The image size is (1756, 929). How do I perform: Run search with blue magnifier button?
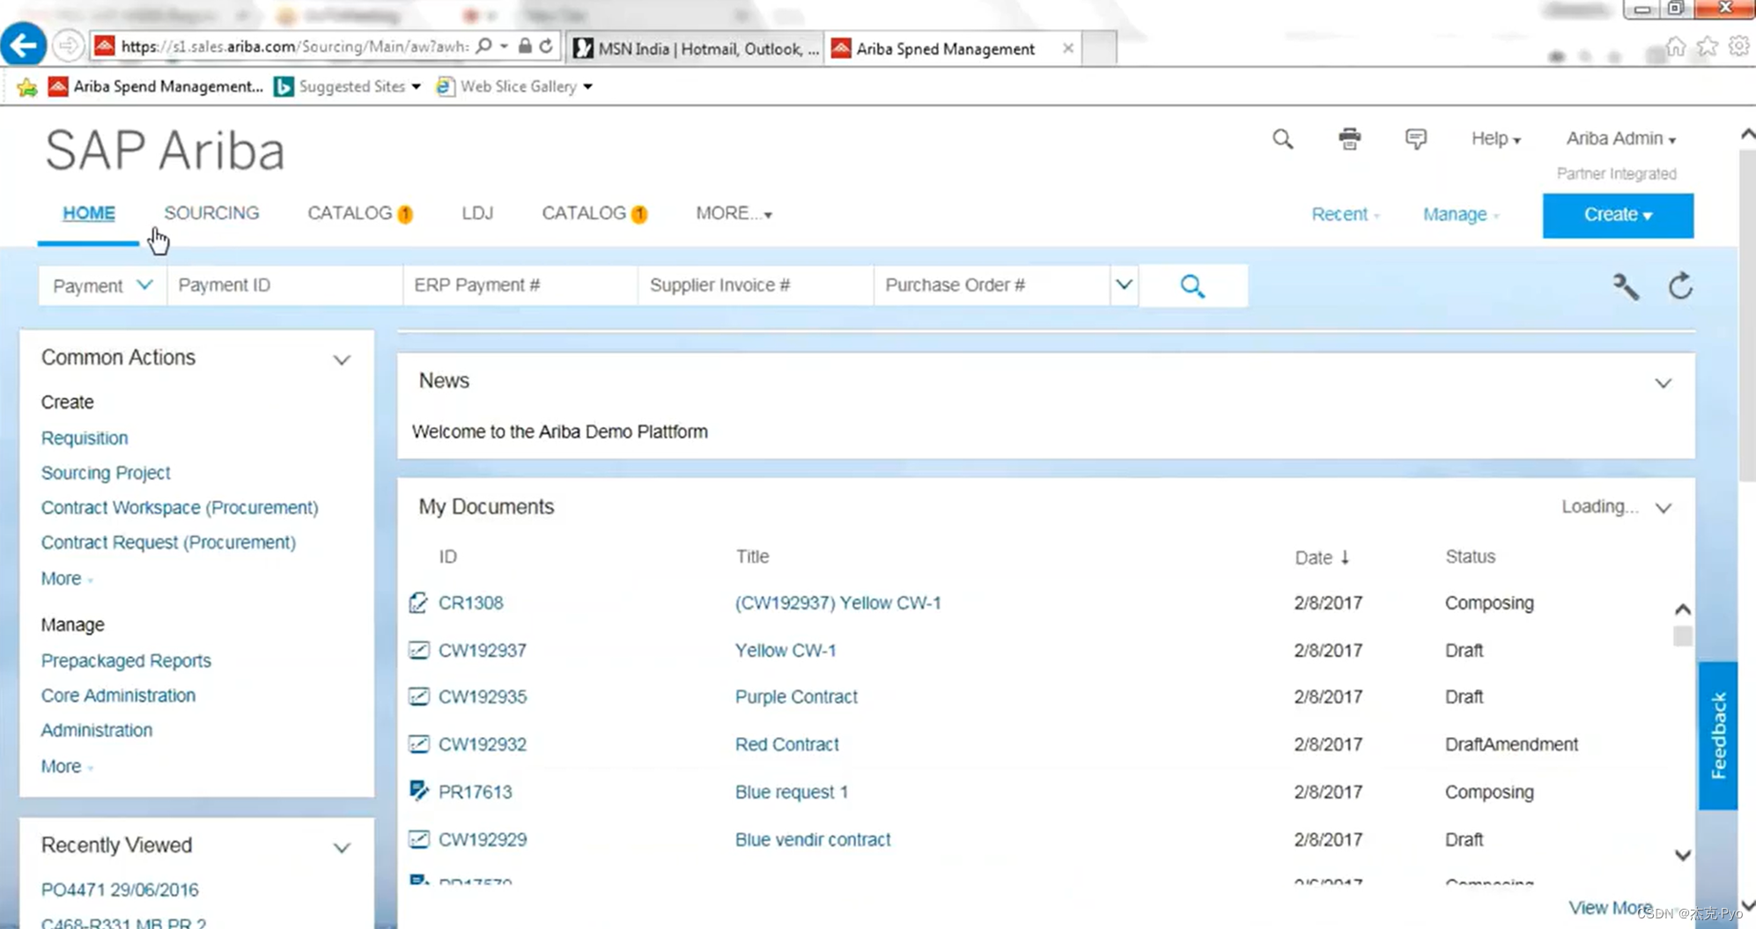tap(1192, 286)
